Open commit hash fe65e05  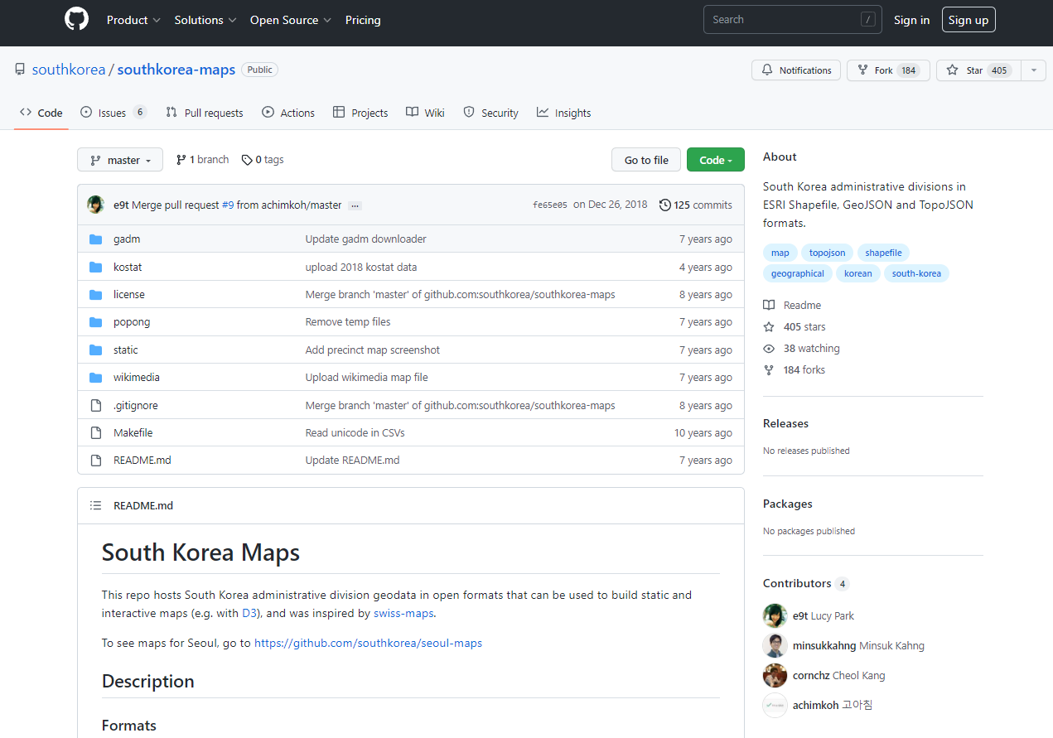coord(550,205)
